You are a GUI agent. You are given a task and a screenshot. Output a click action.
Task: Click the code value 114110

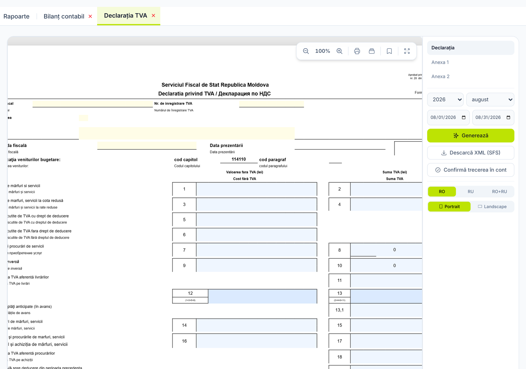[x=239, y=159]
